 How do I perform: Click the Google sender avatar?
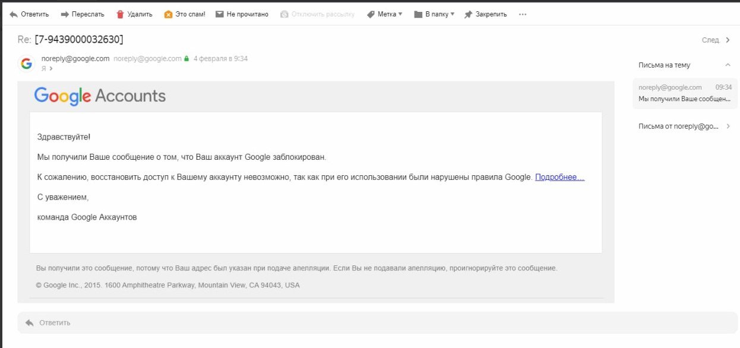click(x=26, y=64)
